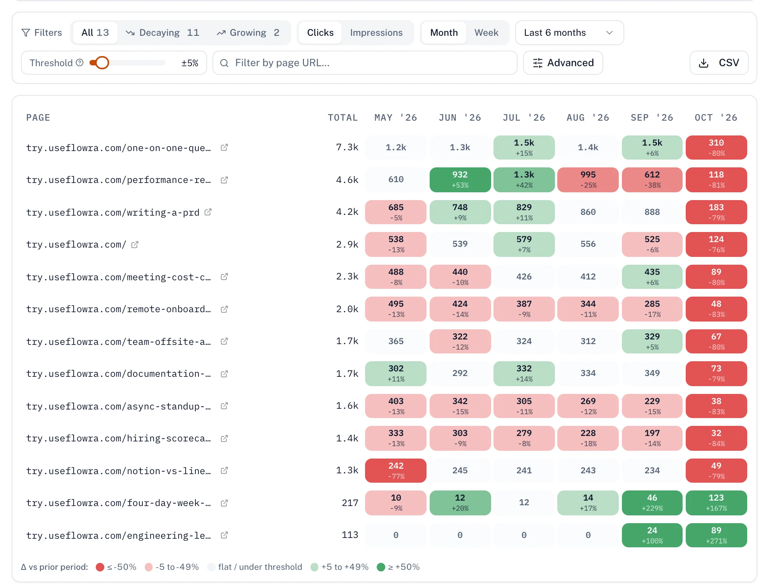Click the 46 +229% cell in Sep

click(652, 503)
